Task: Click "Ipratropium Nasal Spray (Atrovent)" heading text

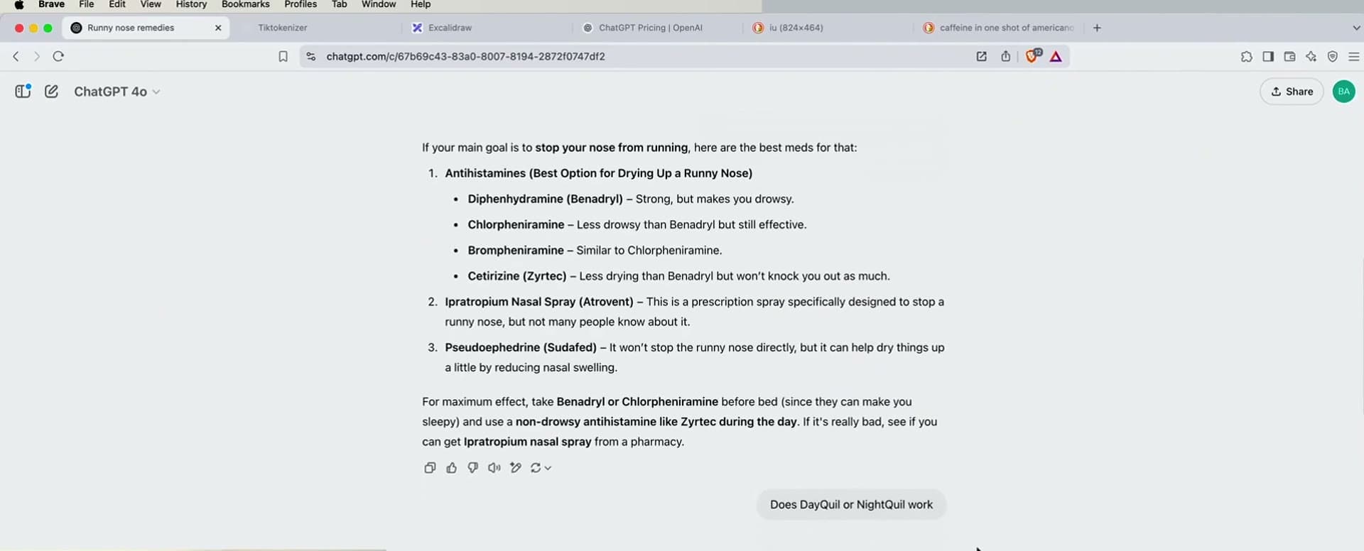Action: 539,302
